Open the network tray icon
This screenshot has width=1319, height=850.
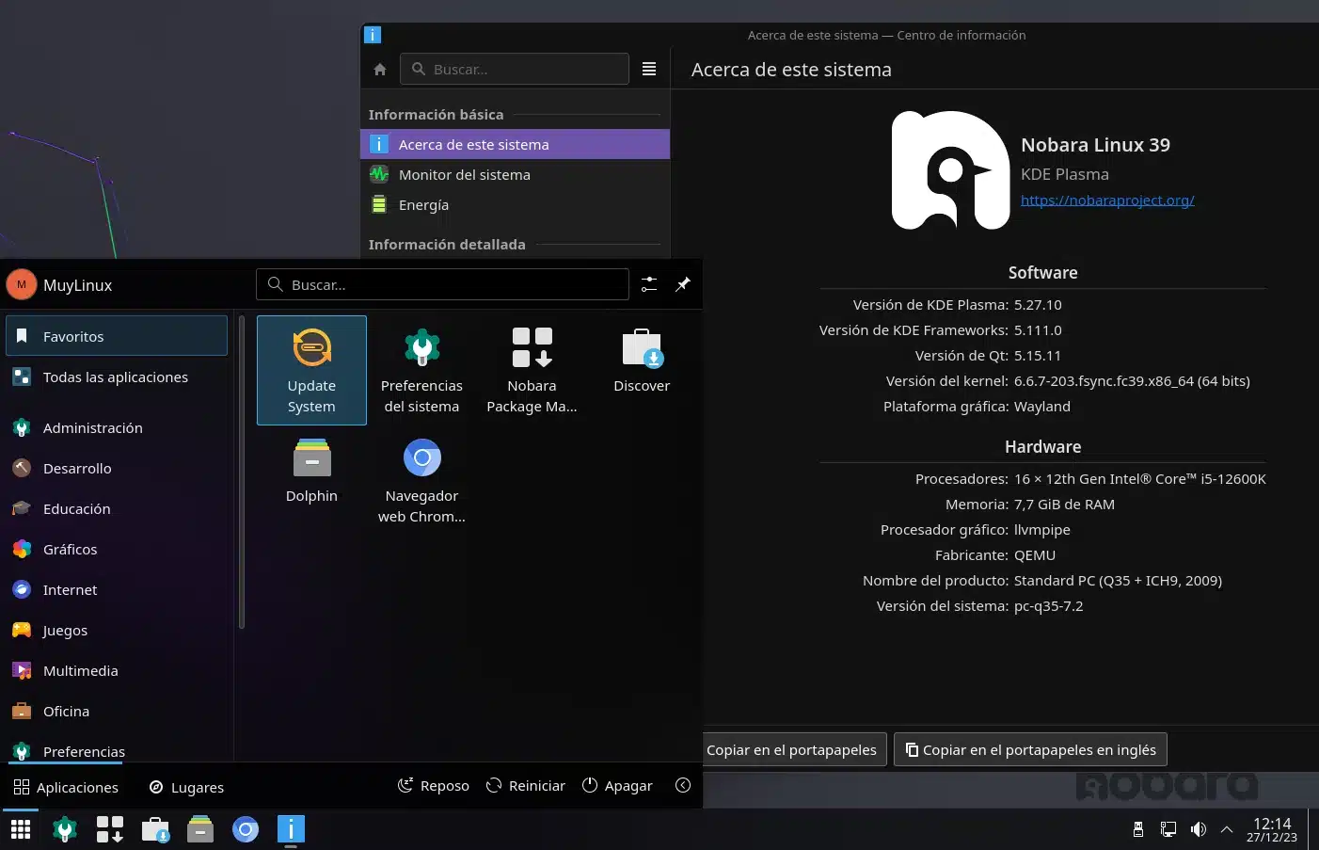[x=1168, y=829]
